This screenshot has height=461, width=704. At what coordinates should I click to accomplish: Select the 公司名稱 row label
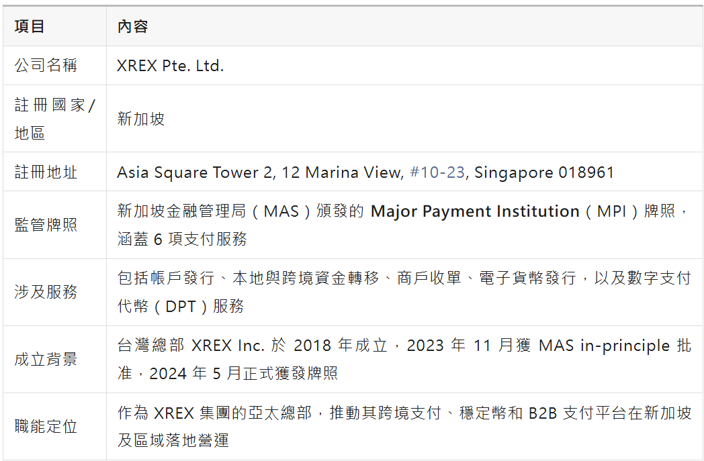(46, 66)
